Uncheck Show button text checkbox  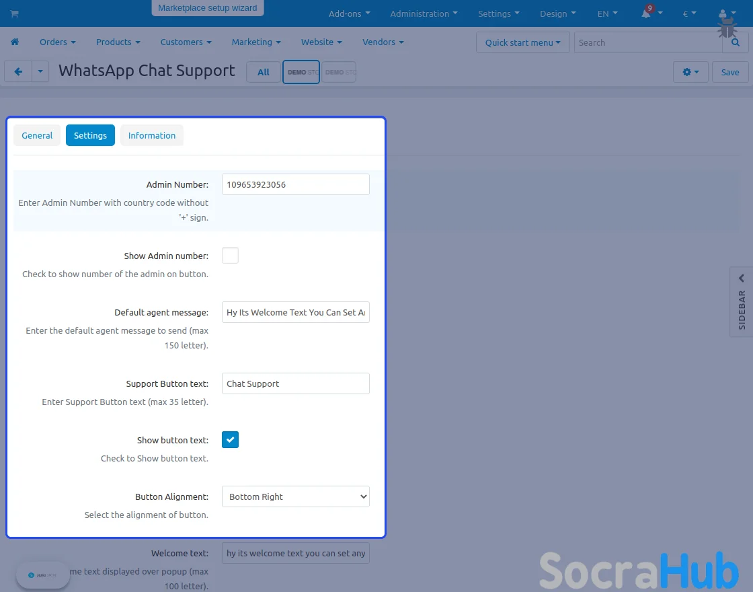pyautogui.click(x=230, y=440)
